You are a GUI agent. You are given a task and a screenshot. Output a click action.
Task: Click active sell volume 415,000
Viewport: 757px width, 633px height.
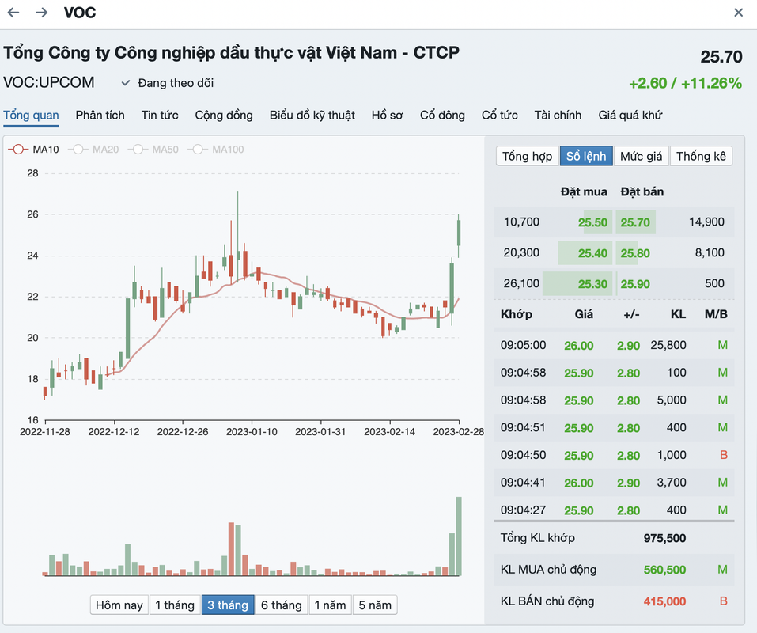click(664, 601)
